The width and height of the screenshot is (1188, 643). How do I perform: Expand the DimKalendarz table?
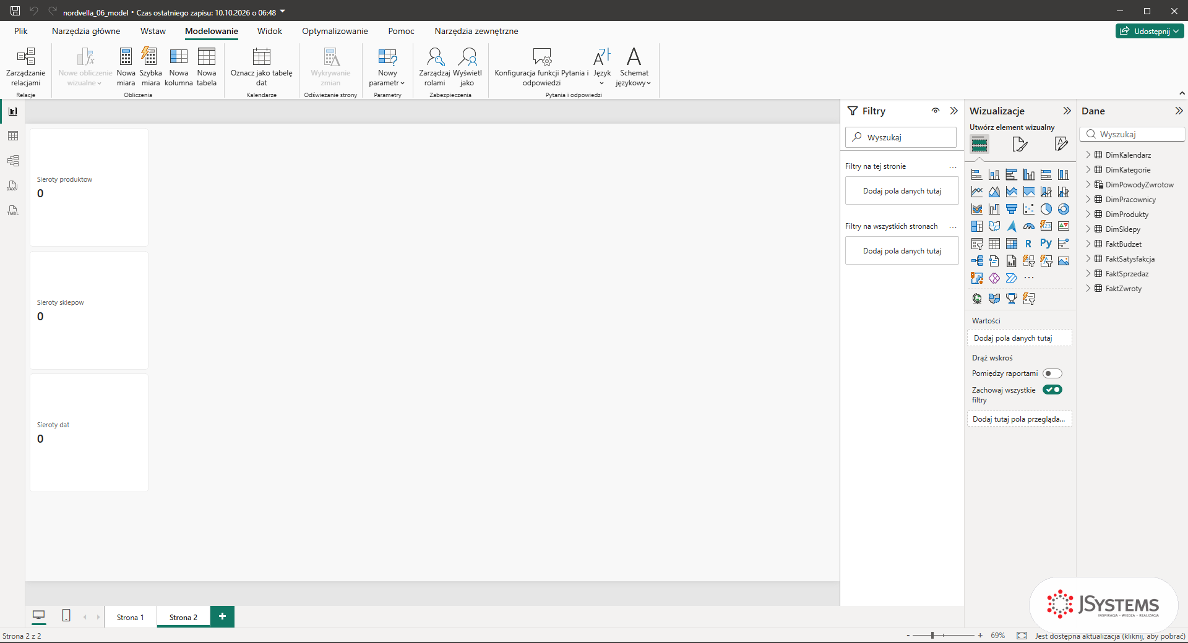(x=1088, y=155)
